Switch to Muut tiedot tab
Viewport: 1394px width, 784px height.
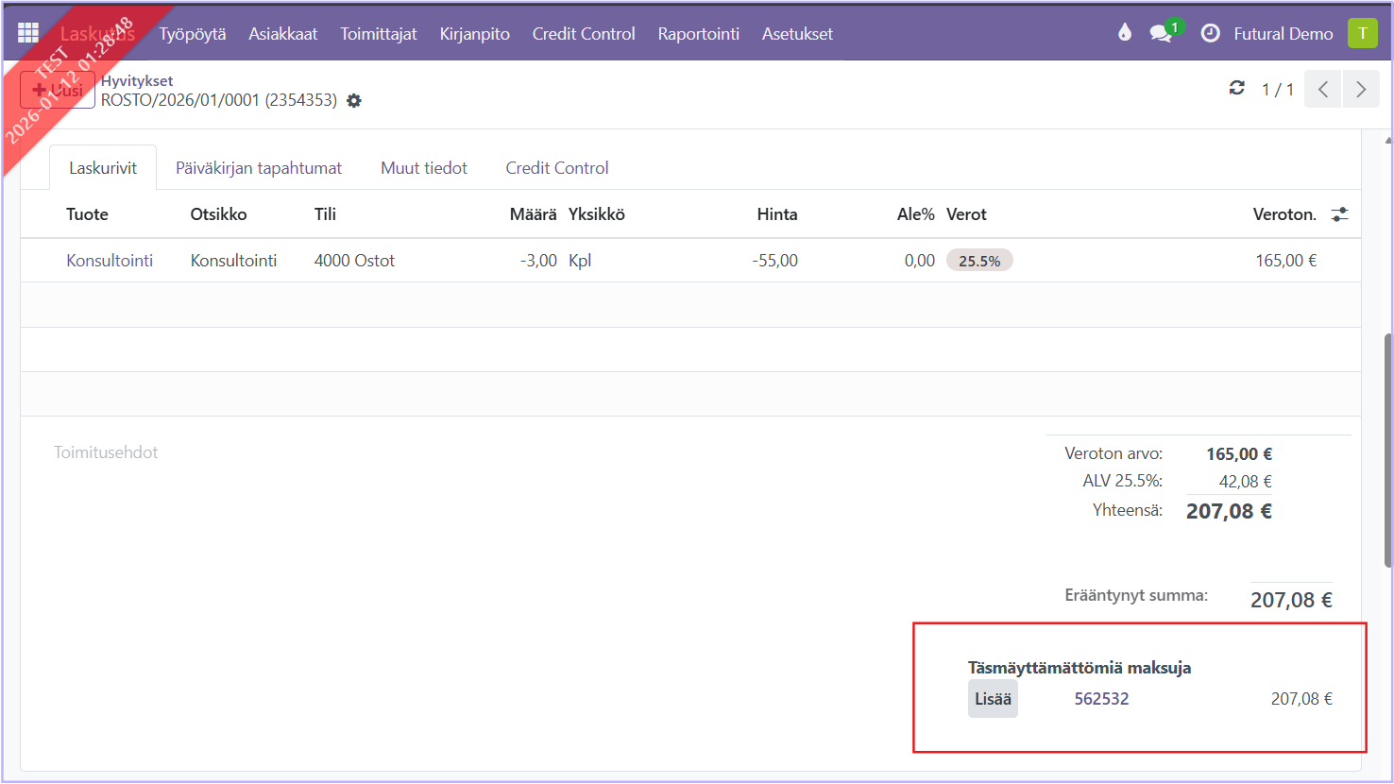[424, 168]
